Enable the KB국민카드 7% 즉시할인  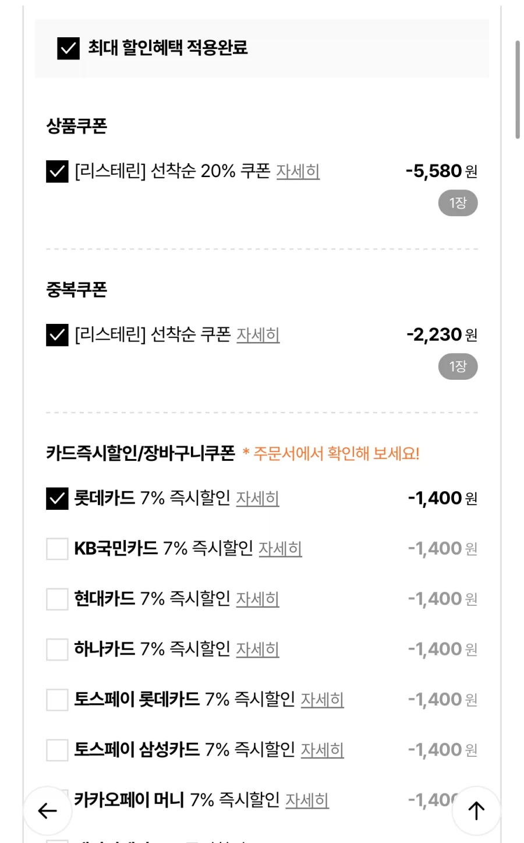[x=56, y=548]
